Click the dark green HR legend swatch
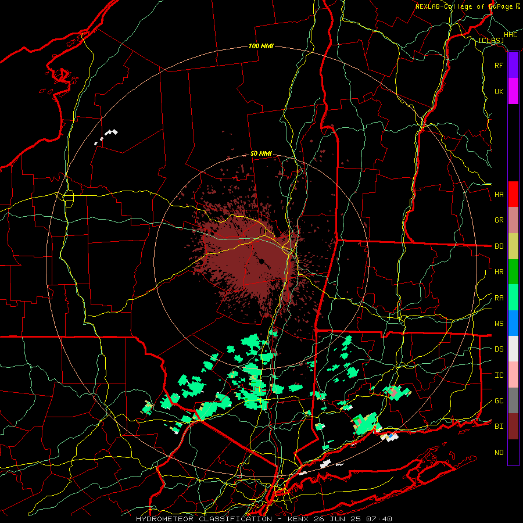Viewport: 523px width, 523px height. click(513, 272)
